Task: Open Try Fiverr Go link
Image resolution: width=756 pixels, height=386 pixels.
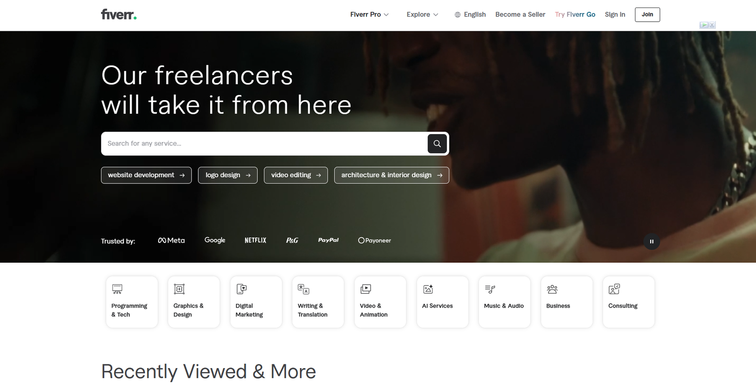Action: (x=575, y=15)
